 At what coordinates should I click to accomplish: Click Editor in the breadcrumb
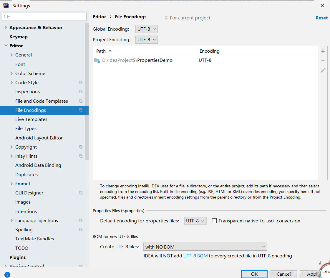[x=99, y=16]
